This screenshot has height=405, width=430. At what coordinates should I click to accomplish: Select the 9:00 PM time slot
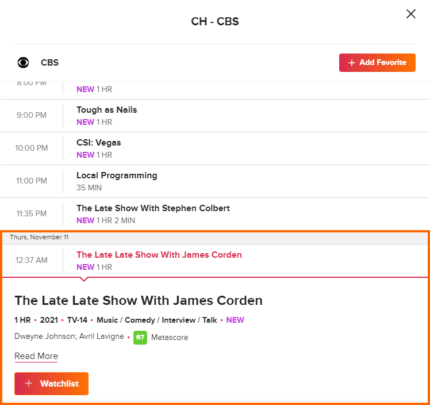32,115
